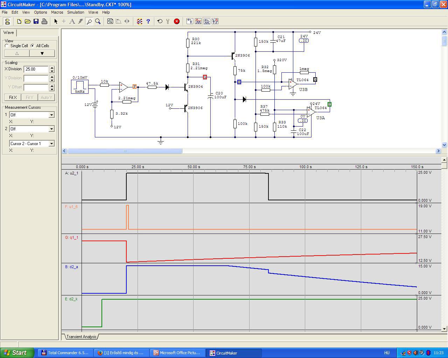The height and width of the screenshot is (358, 448).
Task: Switch to the Transient Analysis tab
Action: (81, 337)
